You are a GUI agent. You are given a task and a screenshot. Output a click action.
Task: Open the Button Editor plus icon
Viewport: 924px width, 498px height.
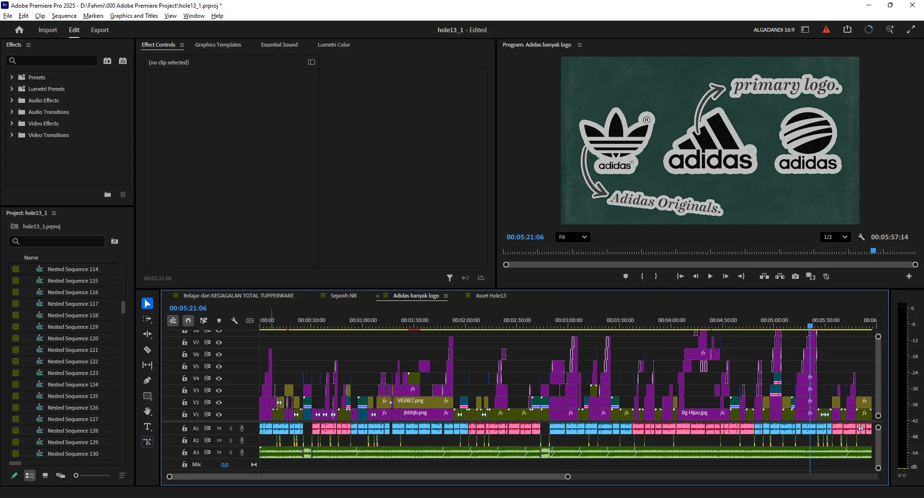click(x=909, y=276)
